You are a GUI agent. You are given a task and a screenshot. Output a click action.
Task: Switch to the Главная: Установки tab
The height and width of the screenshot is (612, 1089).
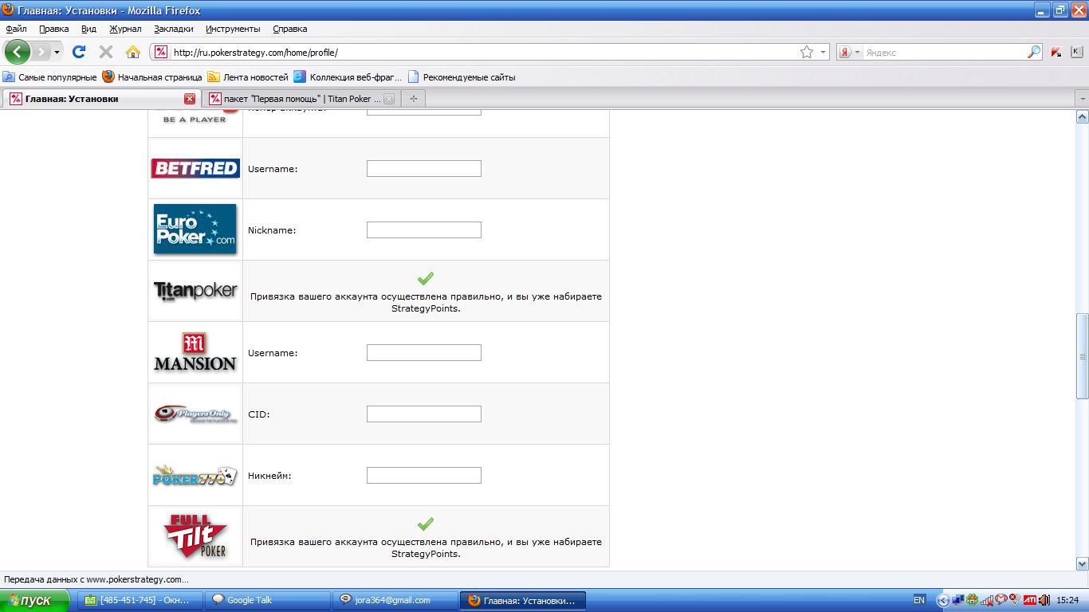101,99
